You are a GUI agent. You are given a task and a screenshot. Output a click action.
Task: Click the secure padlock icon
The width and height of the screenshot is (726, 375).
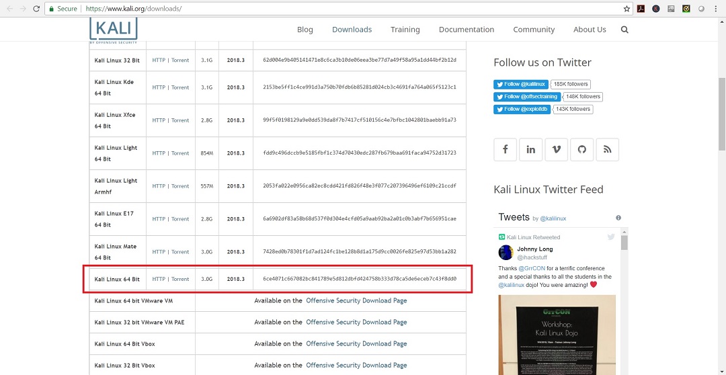point(51,9)
